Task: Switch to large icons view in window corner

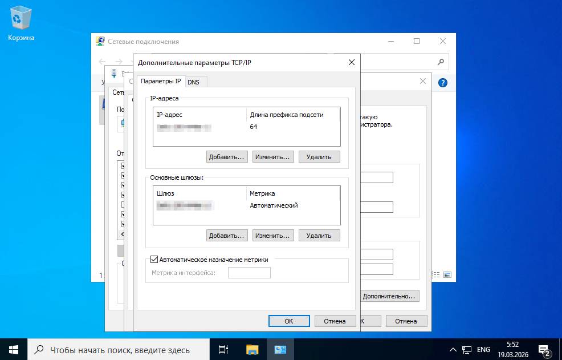Action: point(447,275)
